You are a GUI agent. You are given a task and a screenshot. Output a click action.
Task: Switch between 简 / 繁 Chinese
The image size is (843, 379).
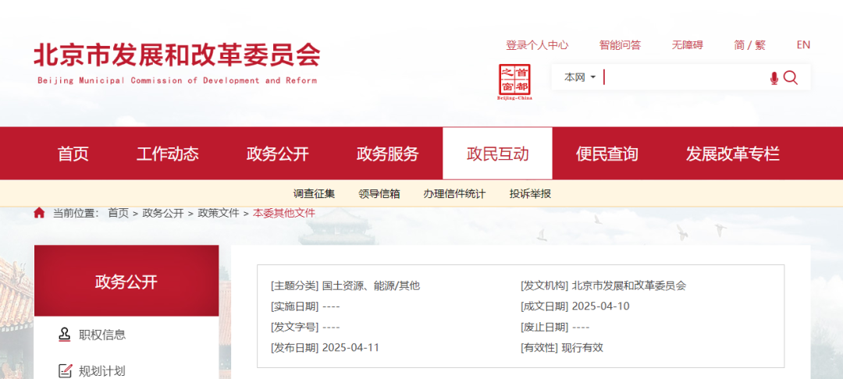click(x=749, y=45)
